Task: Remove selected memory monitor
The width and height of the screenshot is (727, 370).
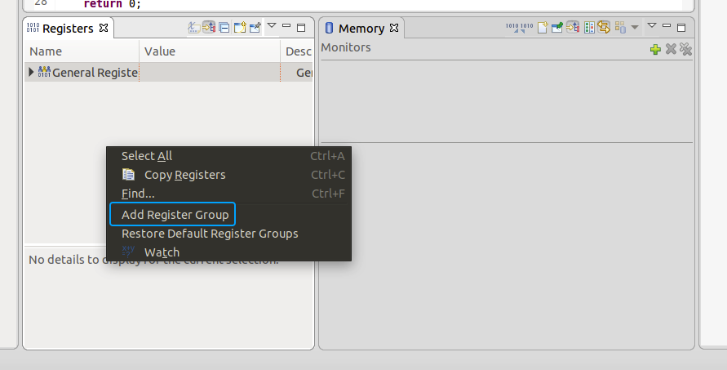Action: click(671, 49)
